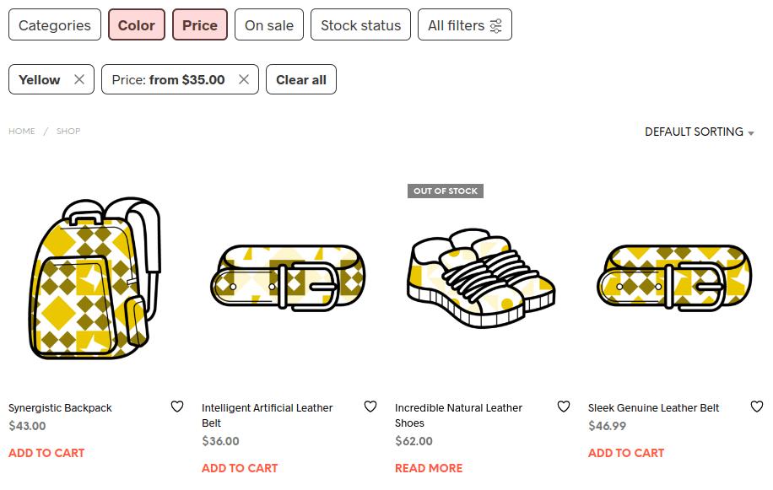Click Clear all to reset filters
Image resolution: width=773 pixels, height=490 pixels.
[300, 78]
